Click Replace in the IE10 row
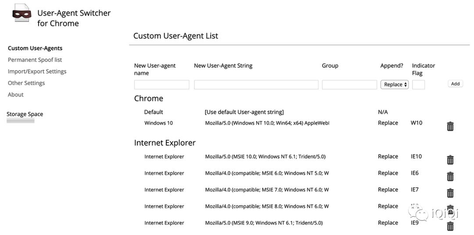This screenshot has height=235, width=474. tap(388, 156)
